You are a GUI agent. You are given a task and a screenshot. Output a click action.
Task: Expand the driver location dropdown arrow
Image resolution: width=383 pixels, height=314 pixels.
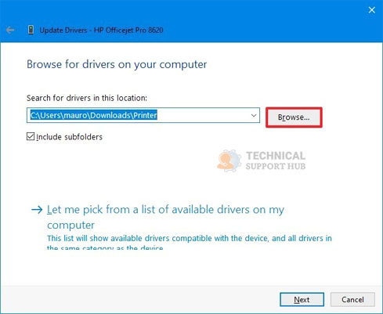point(253,115)
